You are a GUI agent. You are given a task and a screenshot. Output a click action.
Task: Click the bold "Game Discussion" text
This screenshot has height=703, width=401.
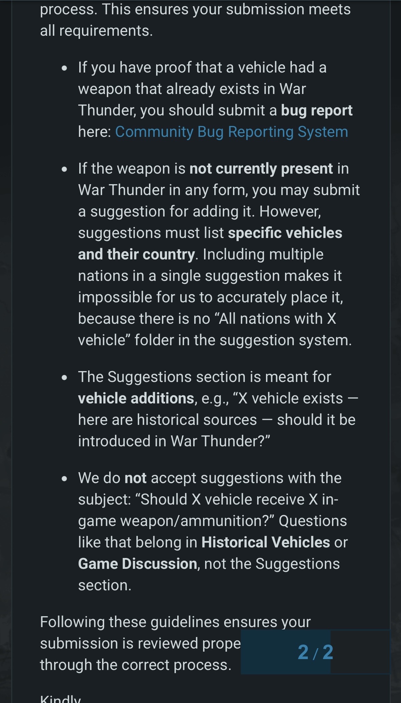tap(137, 564)
